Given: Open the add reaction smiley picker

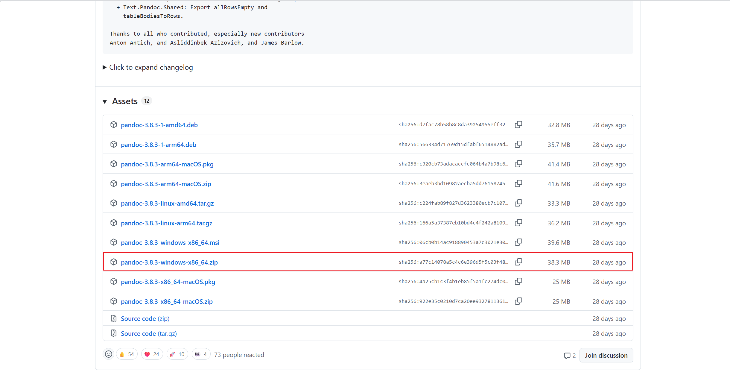Looking at the screenshot, I should tap(109, 354).
